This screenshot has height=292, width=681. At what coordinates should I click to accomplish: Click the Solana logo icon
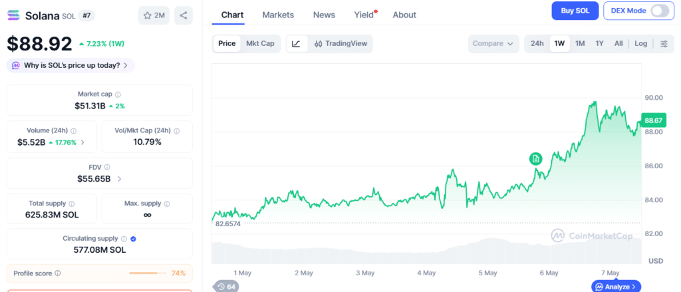click(x=14, y=16)
